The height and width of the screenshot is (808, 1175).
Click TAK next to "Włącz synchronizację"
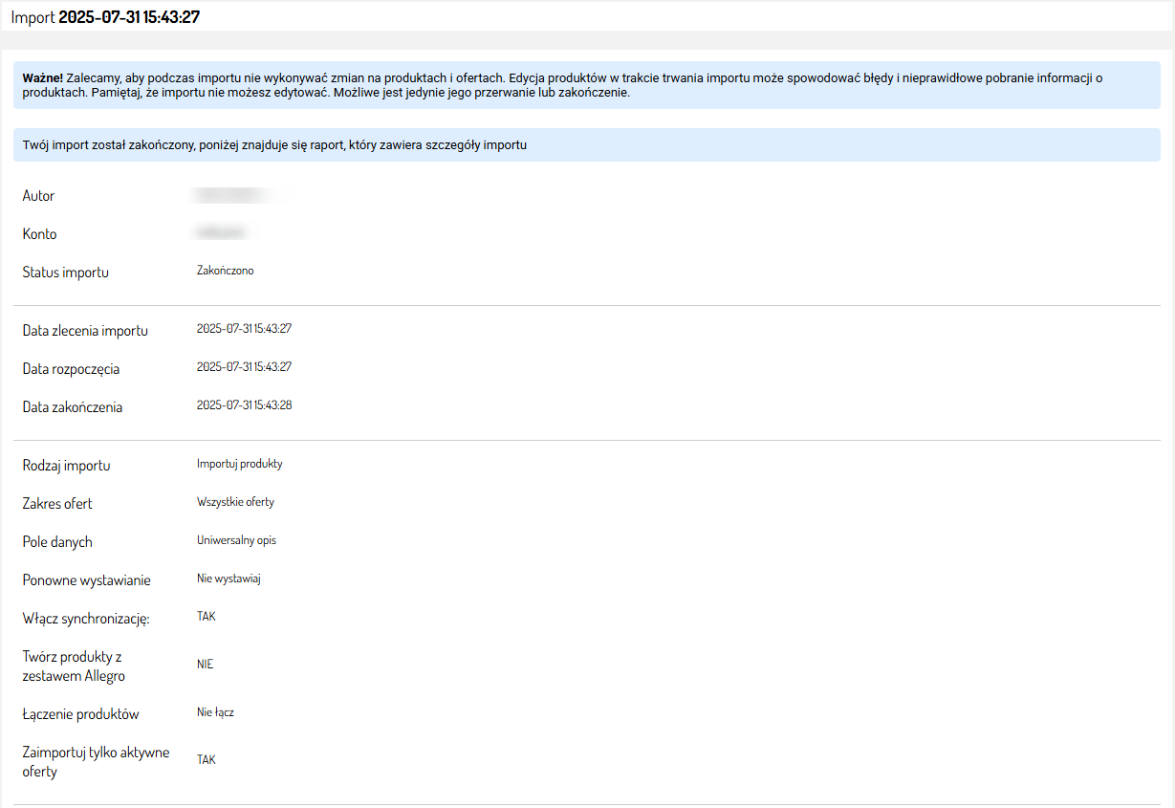207,617
